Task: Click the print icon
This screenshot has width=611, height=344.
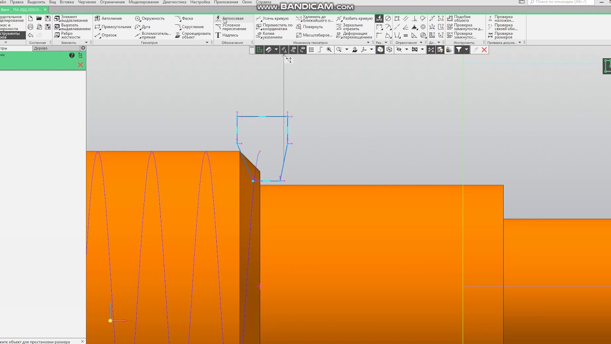Action: coord(31,27)
